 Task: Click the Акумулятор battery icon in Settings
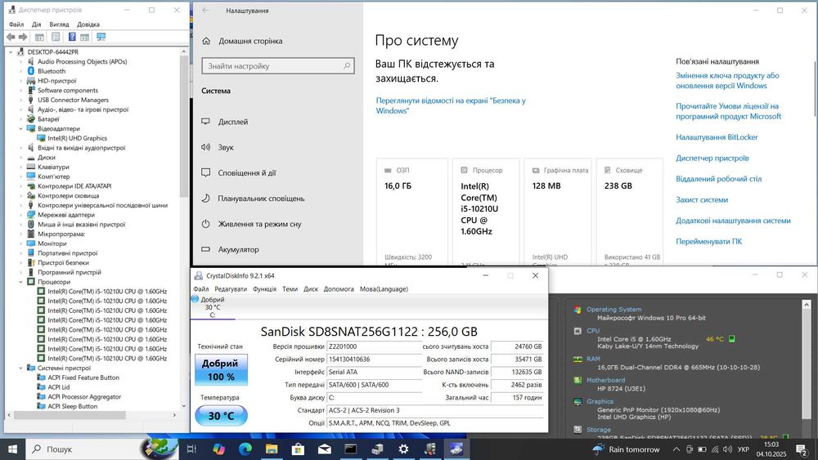point(205,249)
